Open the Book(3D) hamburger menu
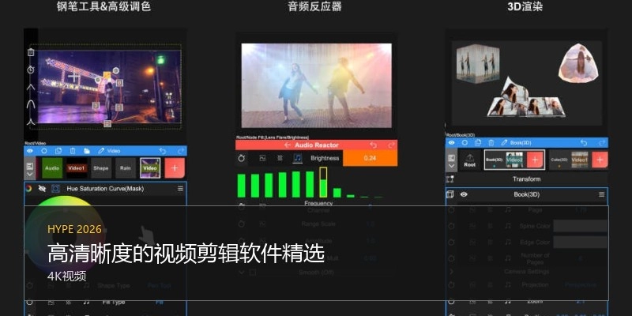The image size is (632, 316). [601, 194]
